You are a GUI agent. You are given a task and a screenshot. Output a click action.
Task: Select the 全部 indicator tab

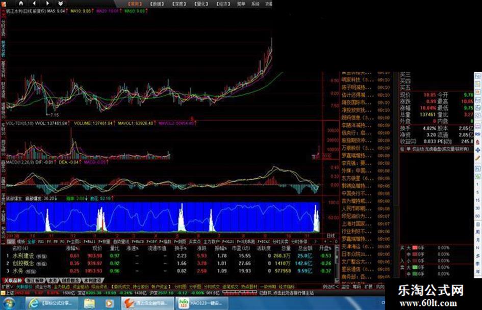31,242
